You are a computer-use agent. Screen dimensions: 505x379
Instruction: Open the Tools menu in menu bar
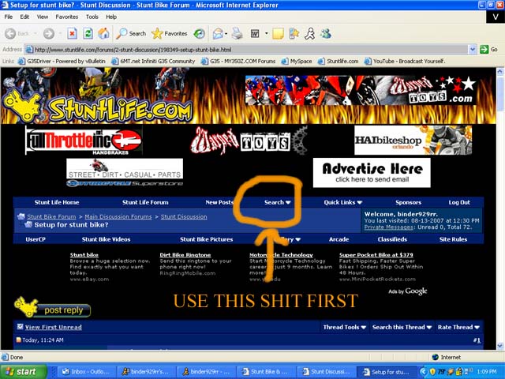(92, 17)
